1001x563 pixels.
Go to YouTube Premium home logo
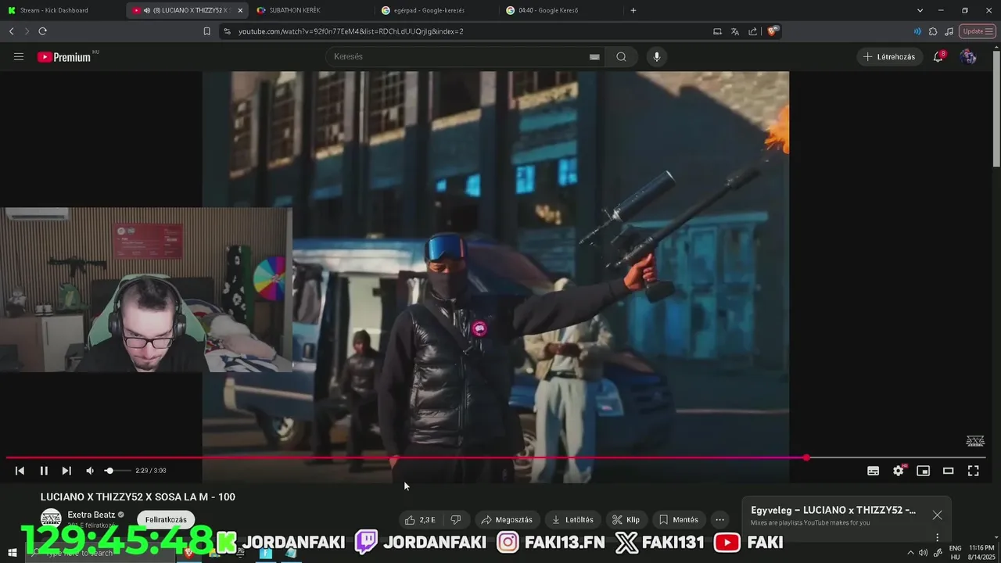[x=64, y=56]
